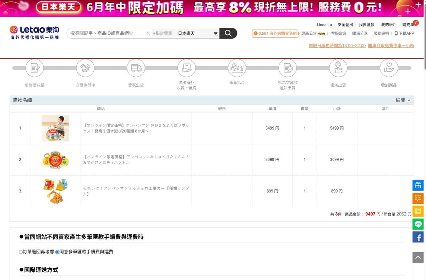Click the 賣家出貨 truck step icon
This screenshot has width=426, height=280.
[x=136, y=68]
